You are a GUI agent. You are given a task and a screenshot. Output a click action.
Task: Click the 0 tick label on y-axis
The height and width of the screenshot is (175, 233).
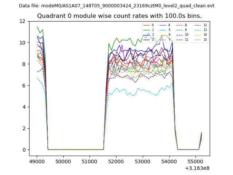click(x=24, y=150)
